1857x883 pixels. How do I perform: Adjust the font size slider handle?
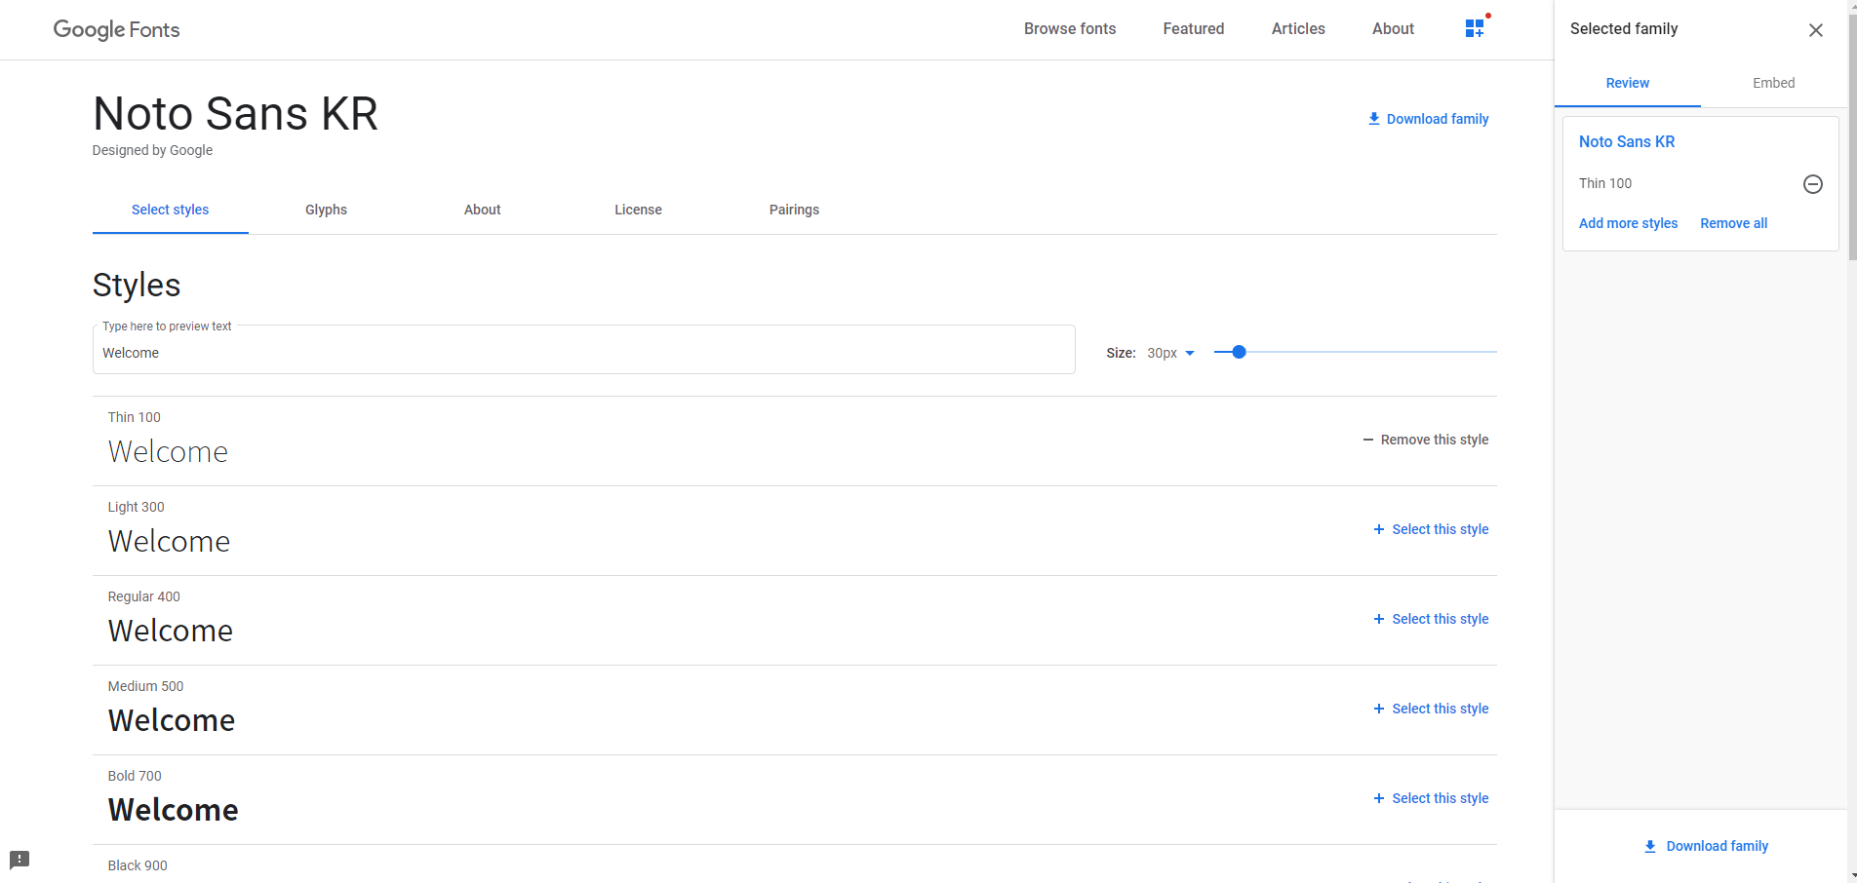pos(1239,352)
